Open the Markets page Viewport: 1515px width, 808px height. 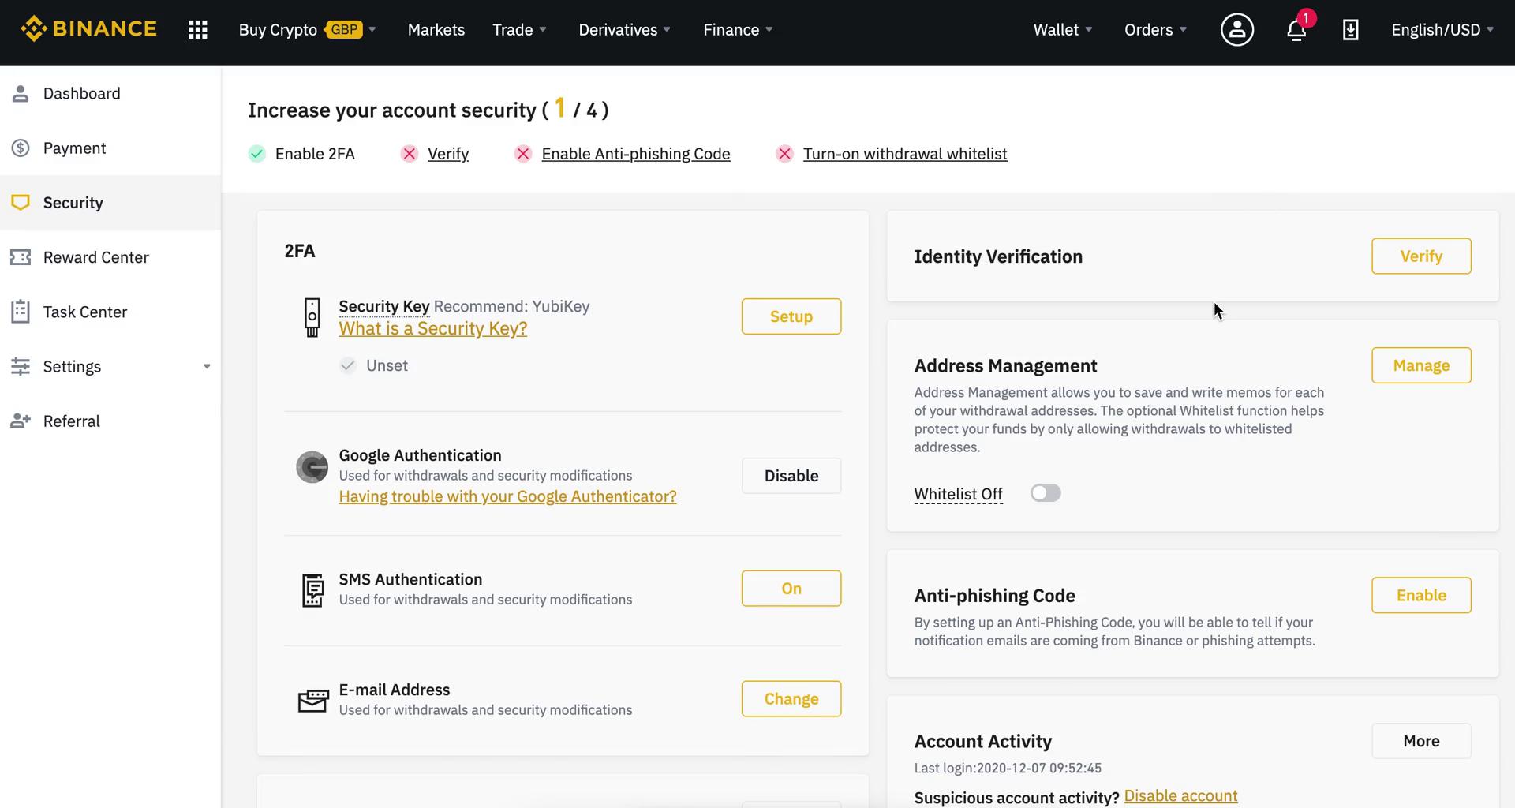tap(436, 30)
